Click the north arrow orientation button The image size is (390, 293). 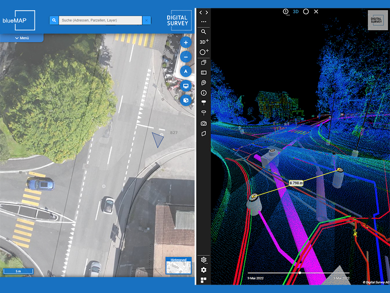pos(186,71)
